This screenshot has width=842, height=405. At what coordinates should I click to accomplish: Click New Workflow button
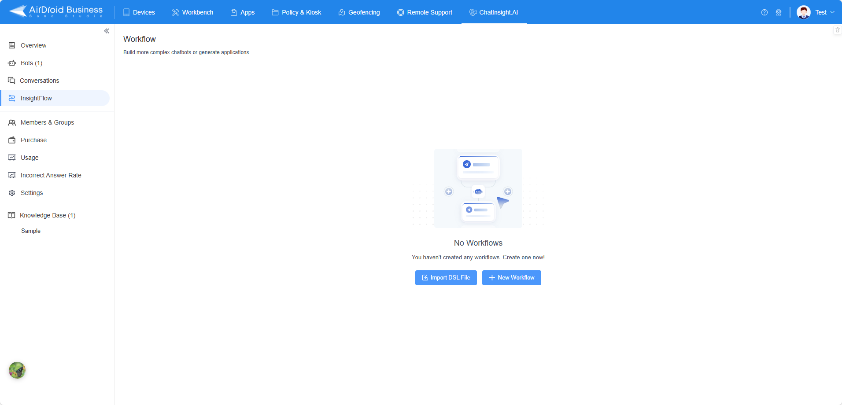[x=512, y=278]
